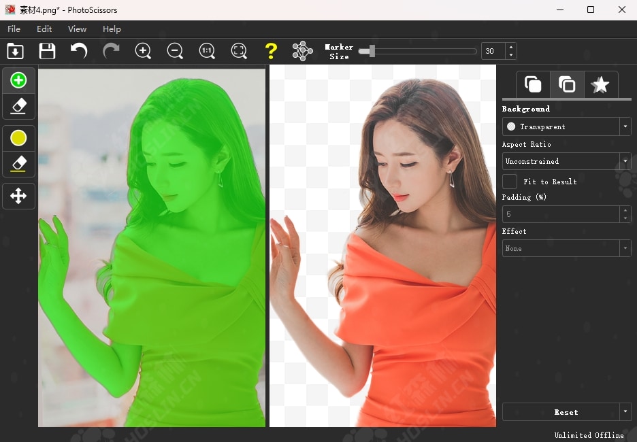The image size is (637, 442).
Task: Click the Save floppy disk icon
Action: pos(47,51)
